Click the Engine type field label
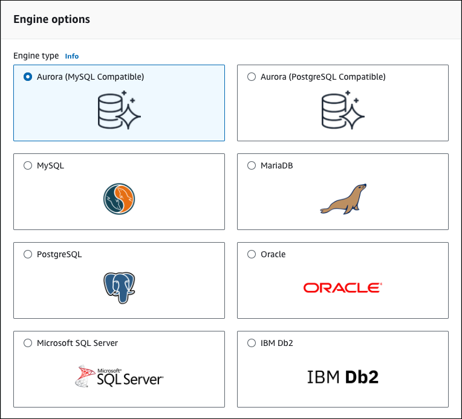Viewport: 462px width, 419px height. [36, 56]
